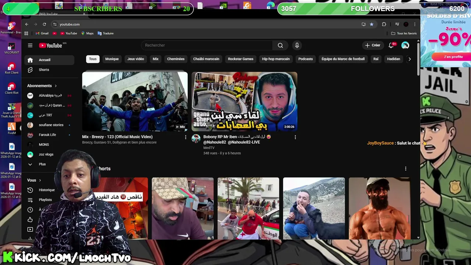Open Chrome three-dot menu
Viewport: 471px width, 265px height.
415,24
